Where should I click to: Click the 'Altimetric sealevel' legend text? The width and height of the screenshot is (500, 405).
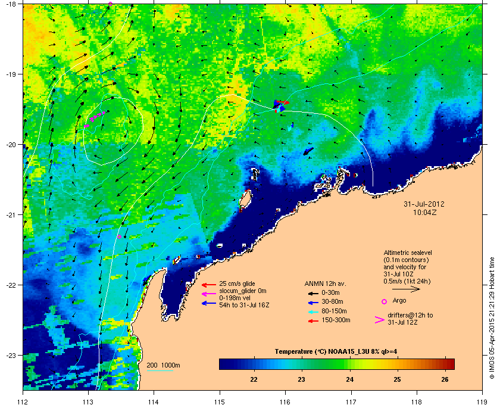coord(408,253)
